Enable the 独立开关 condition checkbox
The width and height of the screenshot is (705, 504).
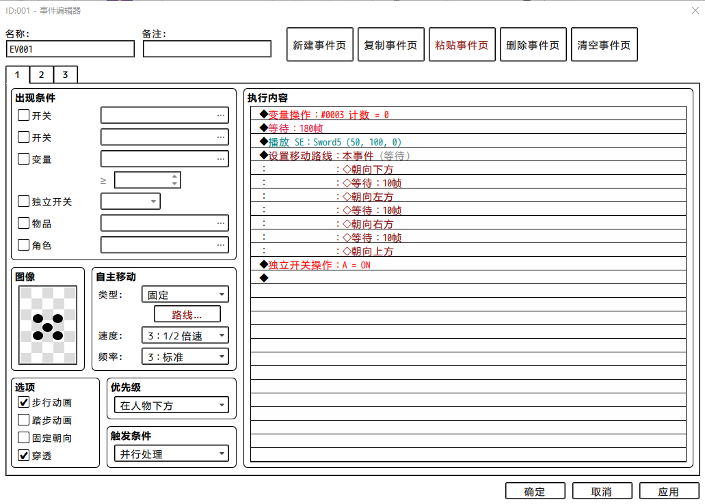pyautogui.click(x=23, y=201)
